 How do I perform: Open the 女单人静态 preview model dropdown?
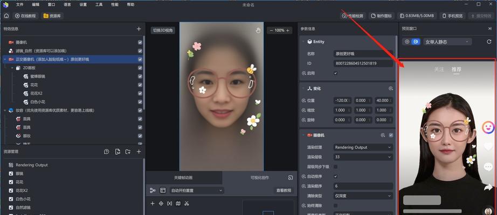click(446, 42)
